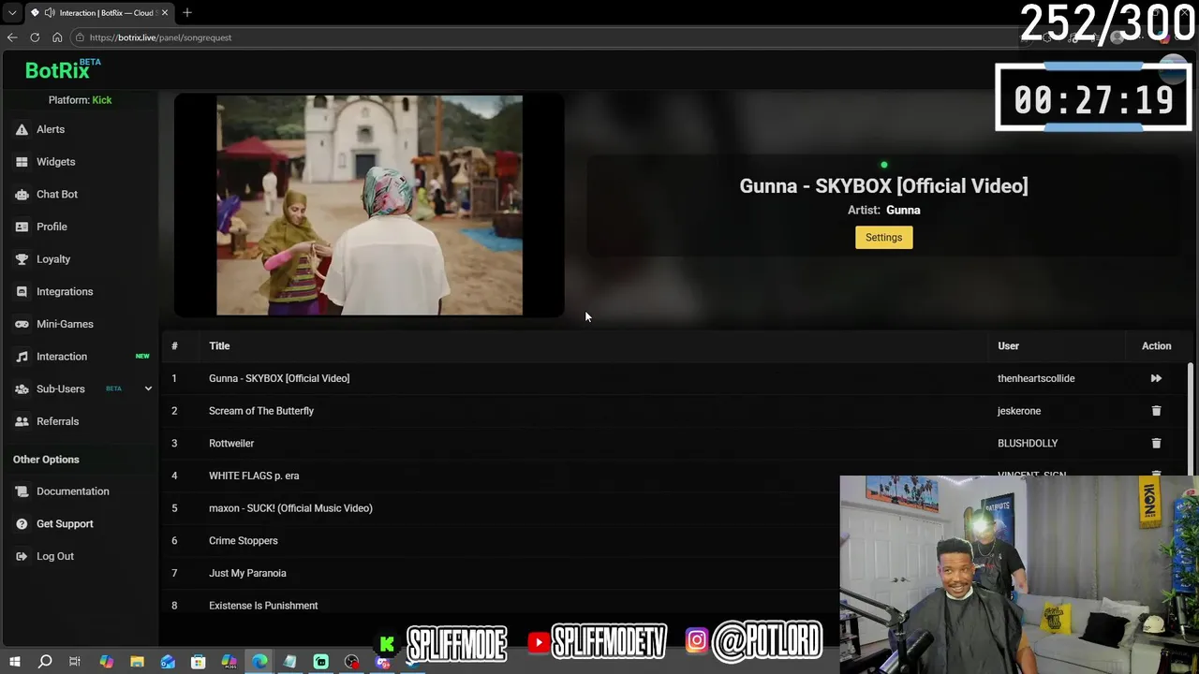Mute tab using the speaker icon
Viewport: 1199px width, 674px height.
click(x=49, y=13)
